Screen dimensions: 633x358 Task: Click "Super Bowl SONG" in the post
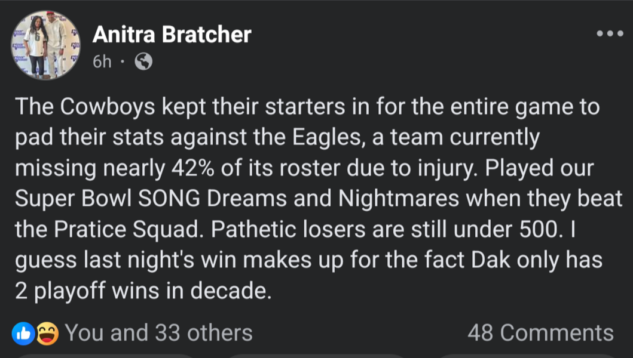(x=108, y=199)
